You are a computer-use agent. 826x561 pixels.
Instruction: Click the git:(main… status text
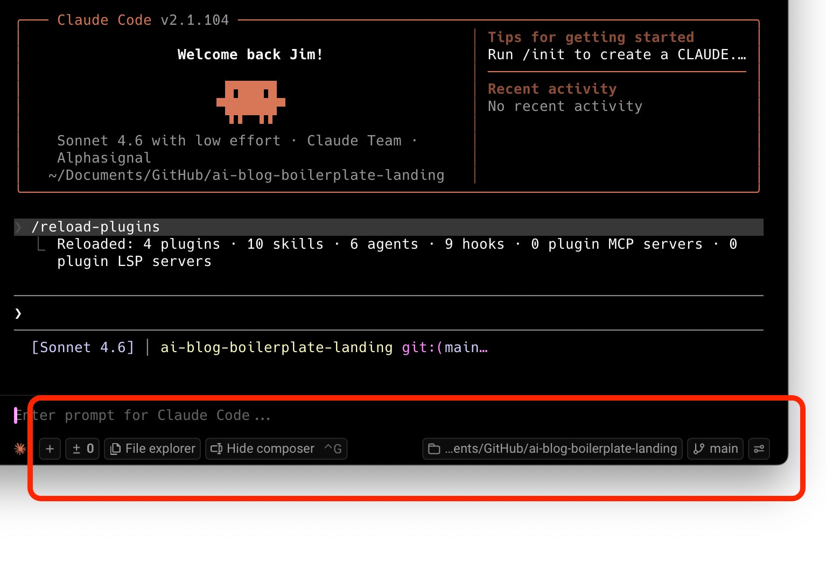click(445, 347)
